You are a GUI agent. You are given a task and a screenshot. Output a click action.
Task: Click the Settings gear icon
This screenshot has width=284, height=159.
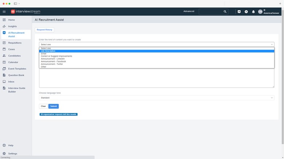[x=4, y=154]
